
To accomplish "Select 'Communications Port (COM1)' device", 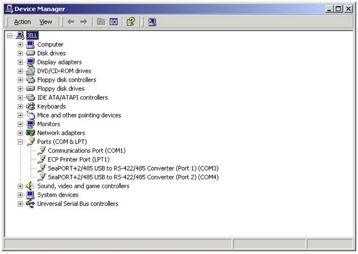I will pos(87,151).
